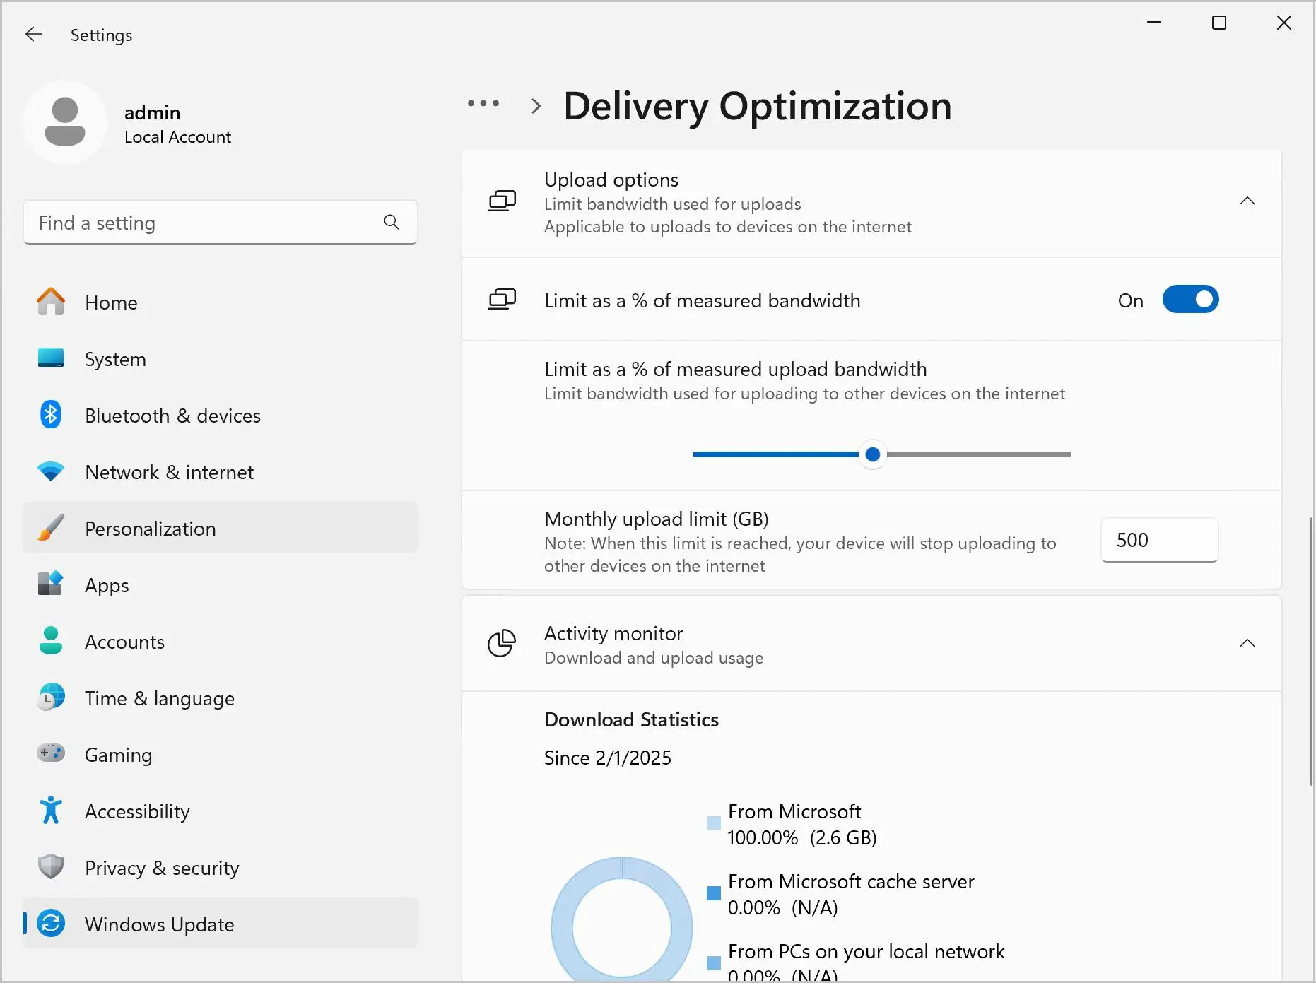Click 'From PCs on your local network' text
This screenshot has width=1316, height=983.
[866, 951]
